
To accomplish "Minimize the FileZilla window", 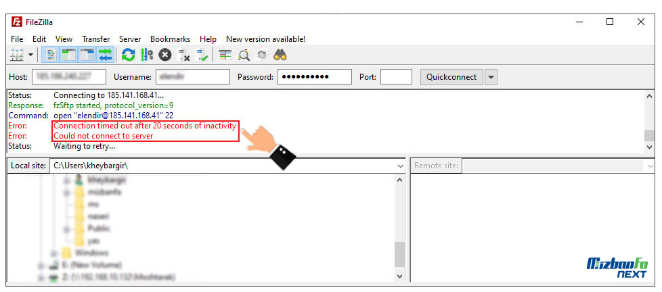I will 579,22.
